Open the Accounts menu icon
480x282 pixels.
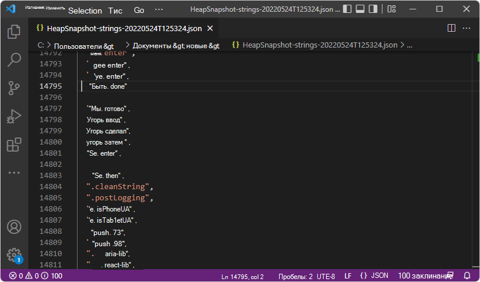[14, 227]
